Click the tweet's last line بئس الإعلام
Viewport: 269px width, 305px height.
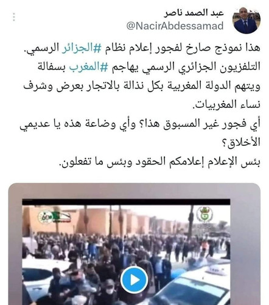pyautogui.click(x=159, y=162)
